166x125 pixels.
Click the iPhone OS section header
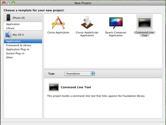(x=23, y=18)
